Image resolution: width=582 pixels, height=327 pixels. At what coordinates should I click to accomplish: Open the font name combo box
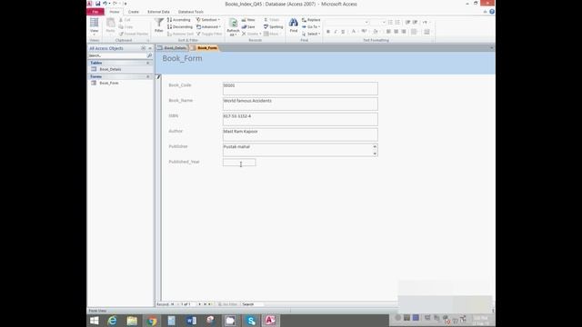[347, 22]
